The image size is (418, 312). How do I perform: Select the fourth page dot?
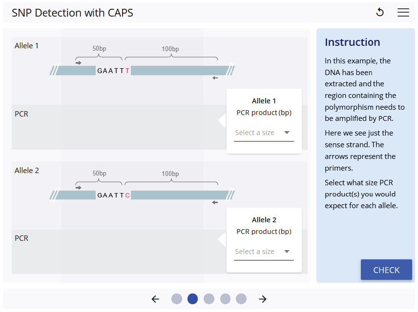[225, 299]
